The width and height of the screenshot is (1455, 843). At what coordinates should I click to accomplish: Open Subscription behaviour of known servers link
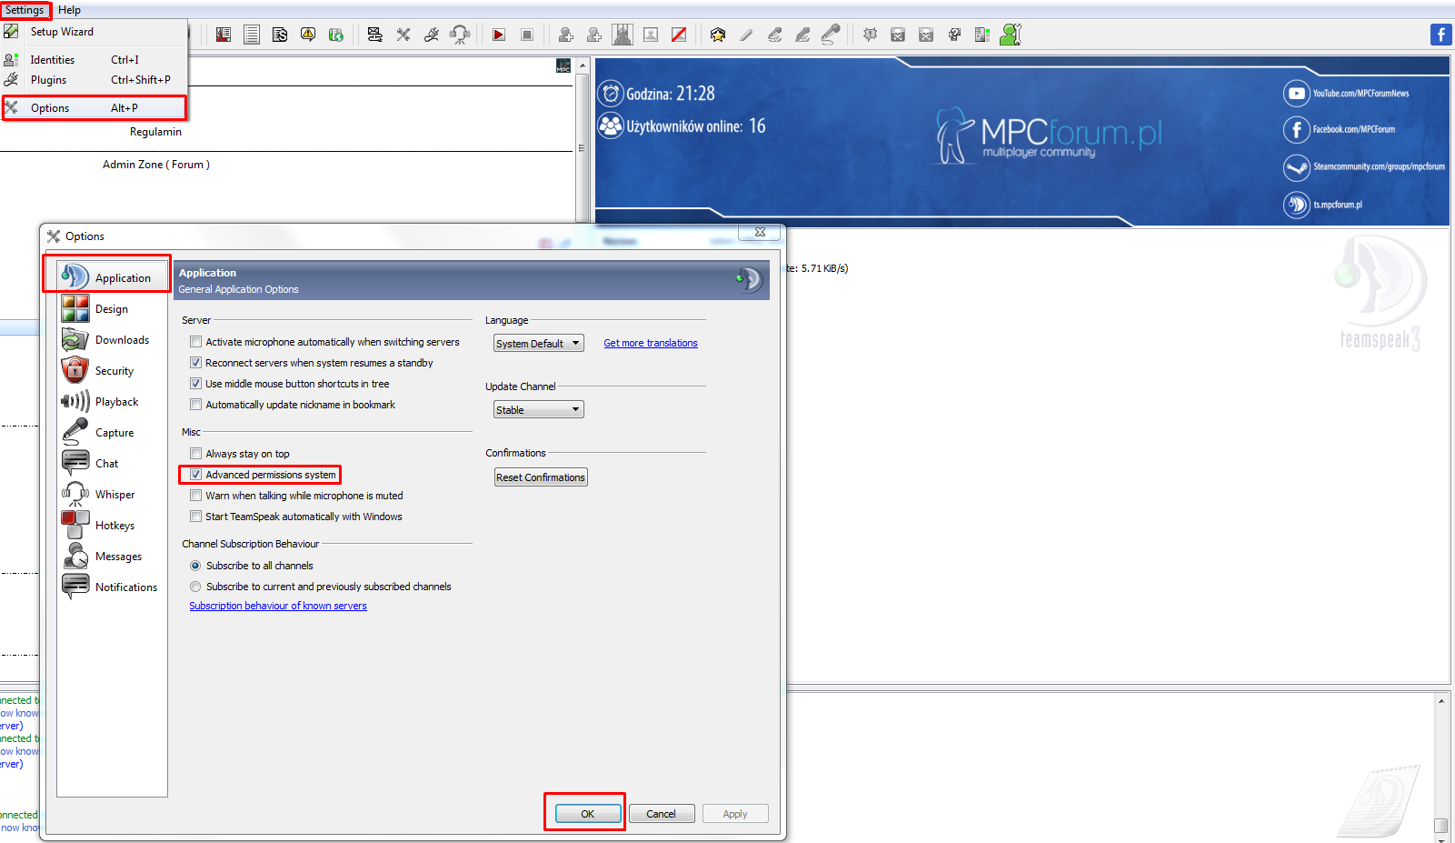tap(278, 606)
